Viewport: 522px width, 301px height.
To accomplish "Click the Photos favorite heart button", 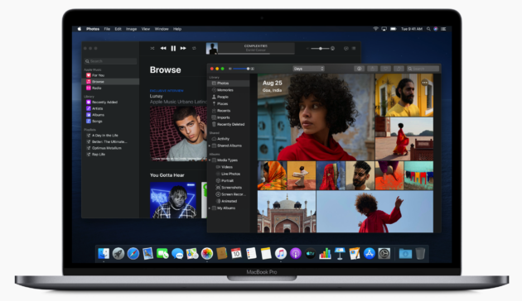I will (x=385, y=69).
